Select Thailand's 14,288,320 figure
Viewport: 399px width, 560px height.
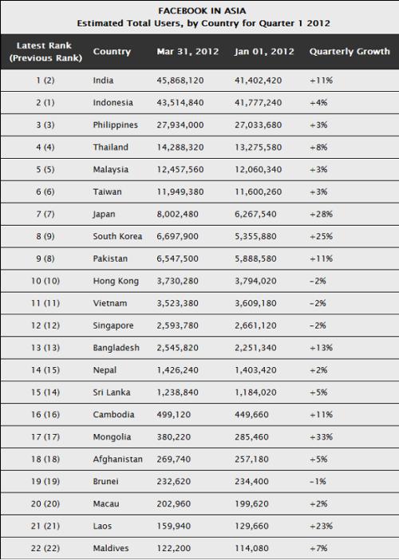(x=180, y=147)
